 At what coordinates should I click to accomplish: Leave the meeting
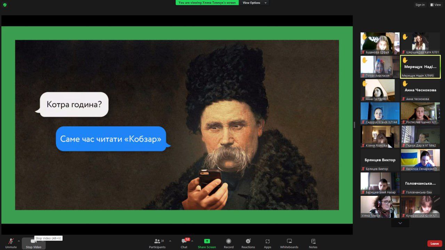[435, 243]
